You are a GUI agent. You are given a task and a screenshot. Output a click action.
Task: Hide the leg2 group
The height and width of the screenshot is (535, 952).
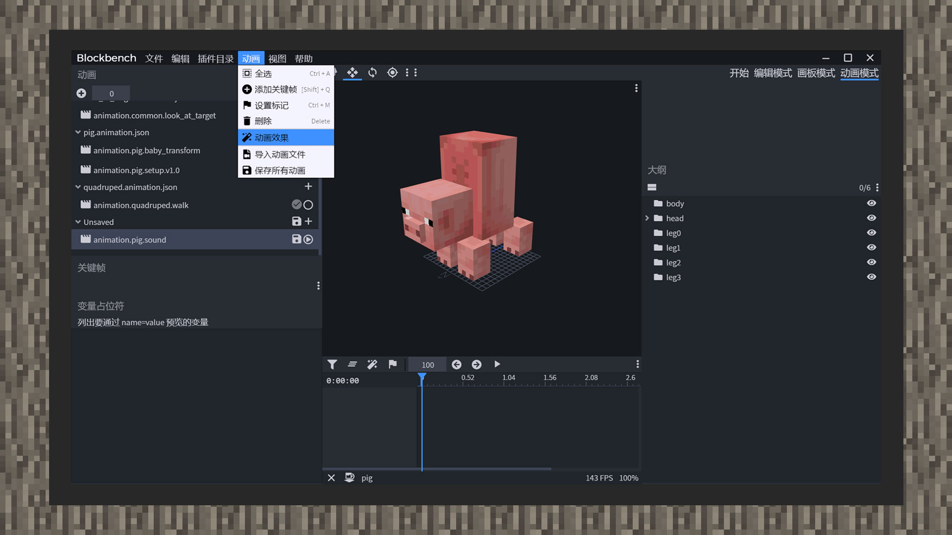tap(872, 262)
